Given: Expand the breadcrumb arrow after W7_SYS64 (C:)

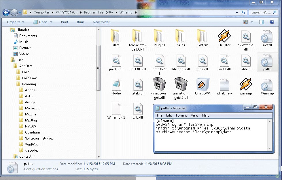Looking at the screenshot, I should 81,12.
